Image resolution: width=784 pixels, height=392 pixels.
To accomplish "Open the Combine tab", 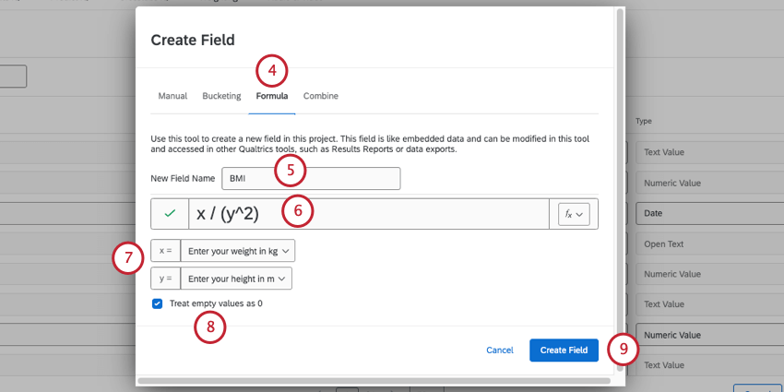I will tap(321, 96).
